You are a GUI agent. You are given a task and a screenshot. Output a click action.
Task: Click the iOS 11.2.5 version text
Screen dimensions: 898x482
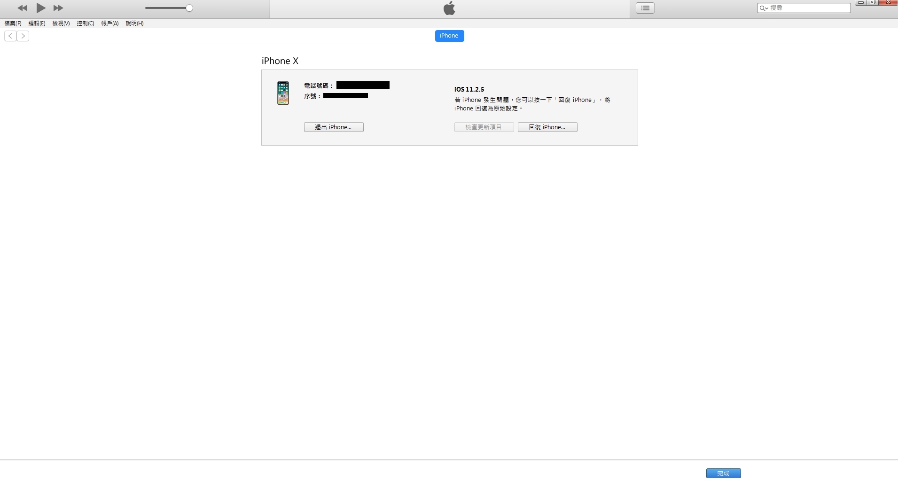click(469, 89)
